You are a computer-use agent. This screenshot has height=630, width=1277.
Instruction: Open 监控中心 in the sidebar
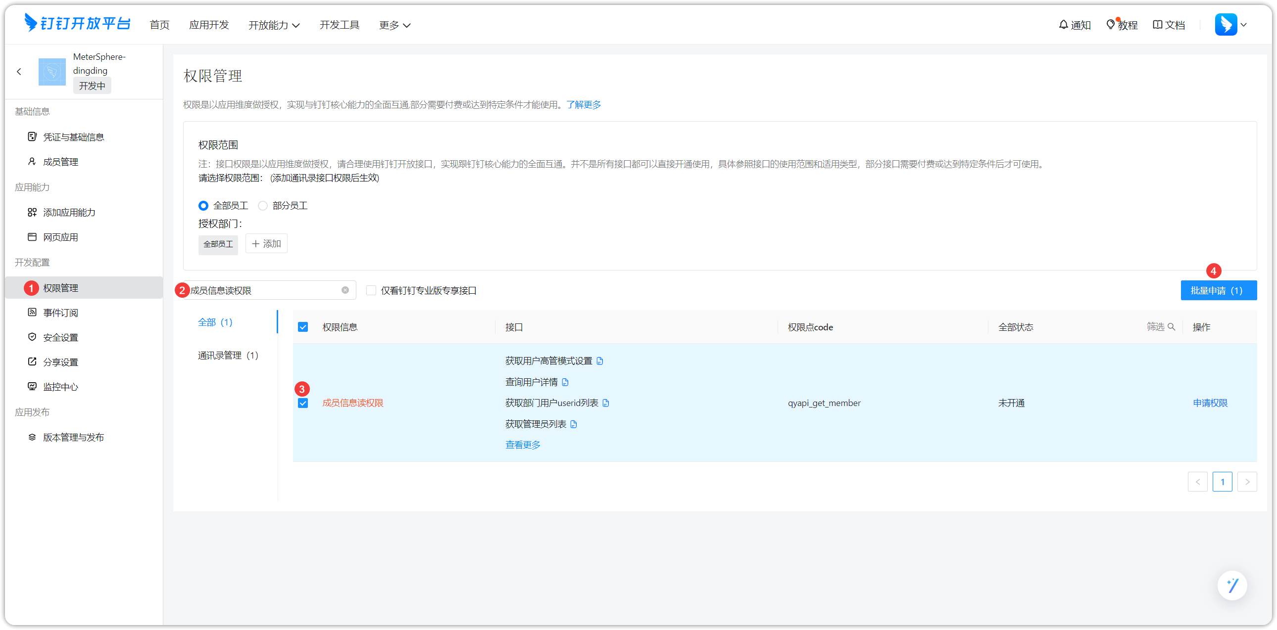[60, 387]
